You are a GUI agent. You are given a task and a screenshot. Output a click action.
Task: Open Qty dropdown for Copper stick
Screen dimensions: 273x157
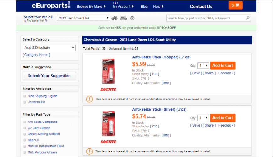pyautogui.click(x=203, y=66)
